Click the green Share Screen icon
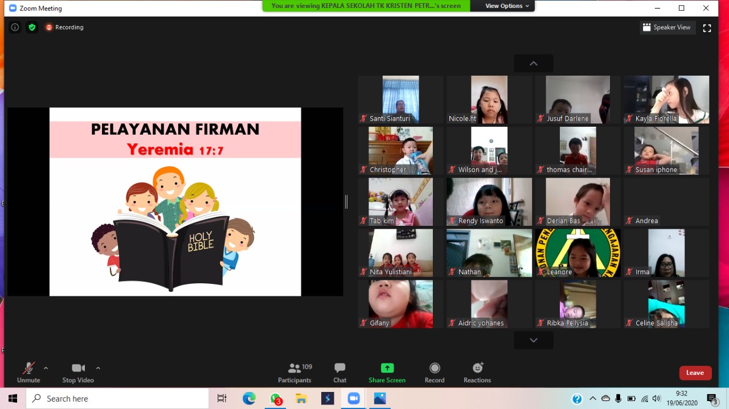Viewport: 729px width, 409px height. pyautogui.click(x=387, y=368)
